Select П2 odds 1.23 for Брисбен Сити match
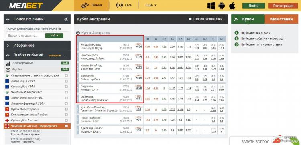 click(164, 57)
